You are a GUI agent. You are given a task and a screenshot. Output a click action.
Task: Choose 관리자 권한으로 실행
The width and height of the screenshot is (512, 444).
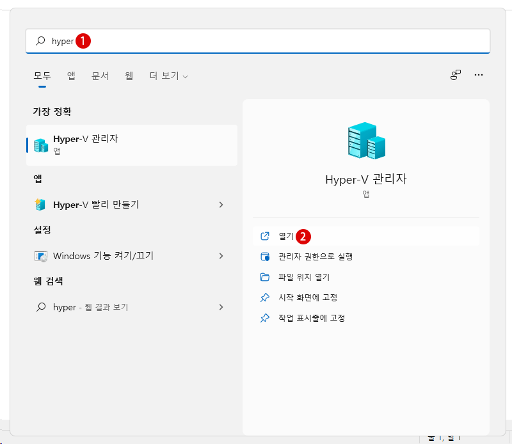click(365, 257)
